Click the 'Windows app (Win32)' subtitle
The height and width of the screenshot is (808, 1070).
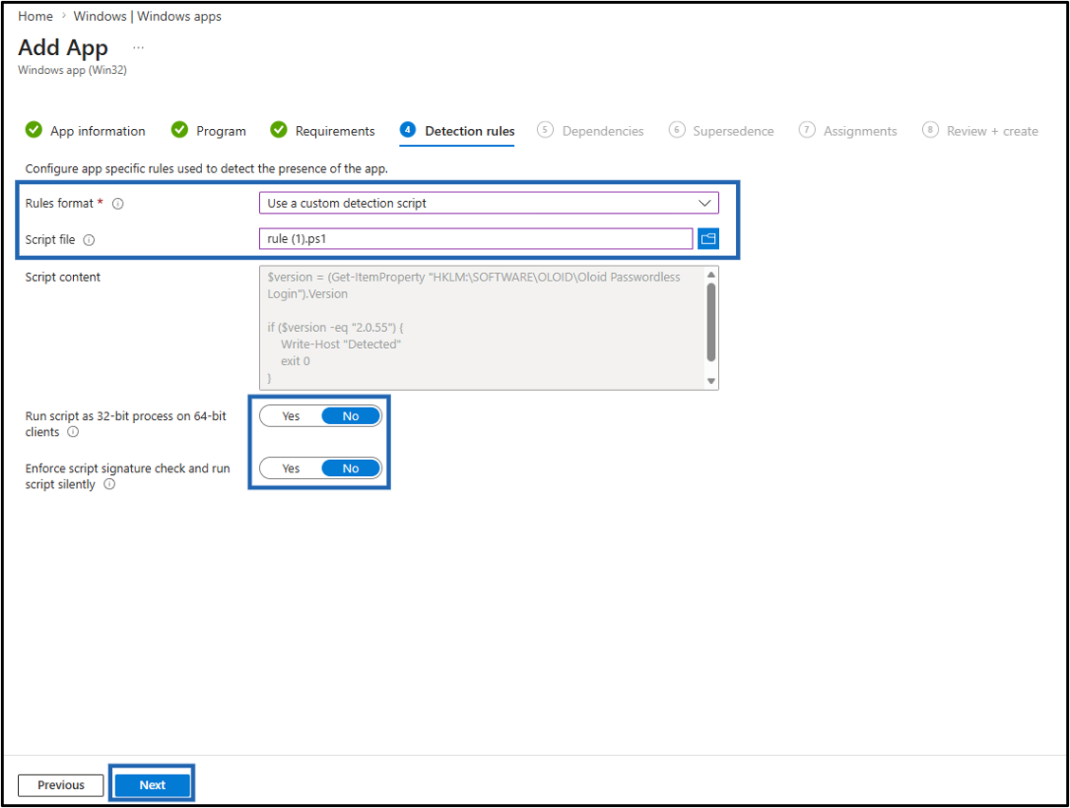72,70
